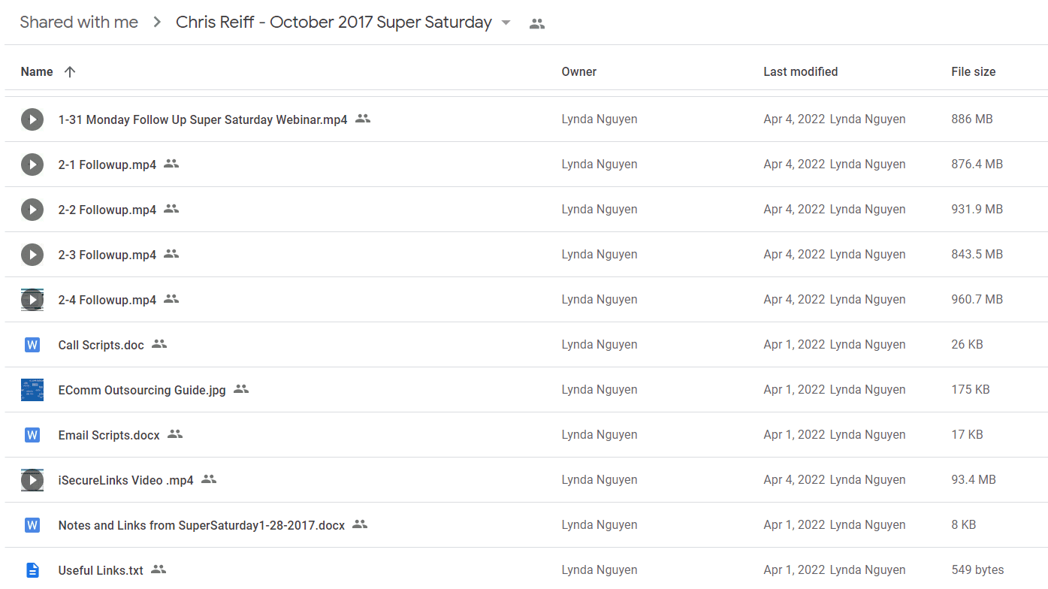Click the Name column header
Viewport: 1048px width, 589px height.
37,72
